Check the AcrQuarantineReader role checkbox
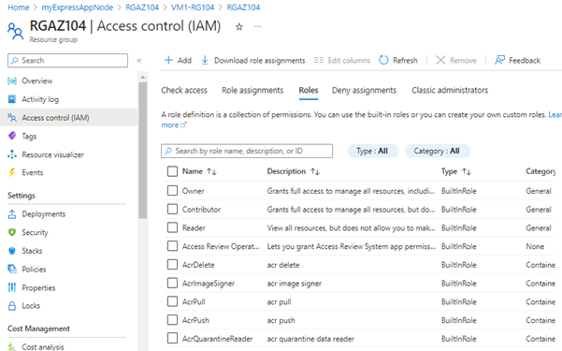This screenshot has width=562, height=351. point(172,338)
